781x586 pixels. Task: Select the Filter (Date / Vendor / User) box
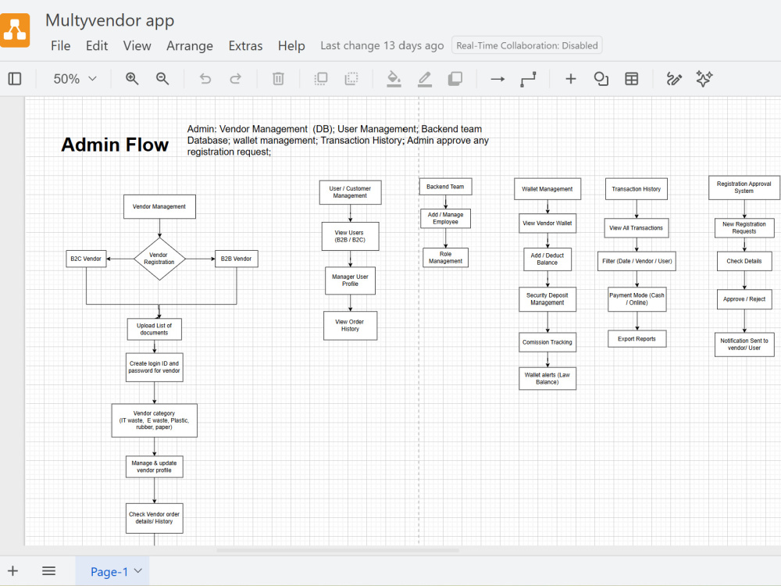(637, 261)
